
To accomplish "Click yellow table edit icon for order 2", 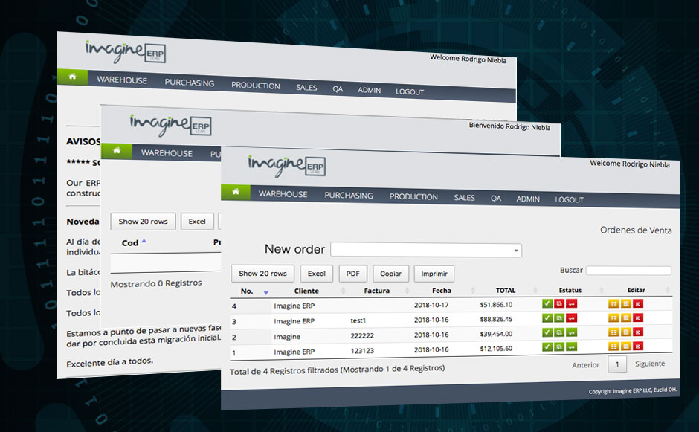I will coord(613,332).
